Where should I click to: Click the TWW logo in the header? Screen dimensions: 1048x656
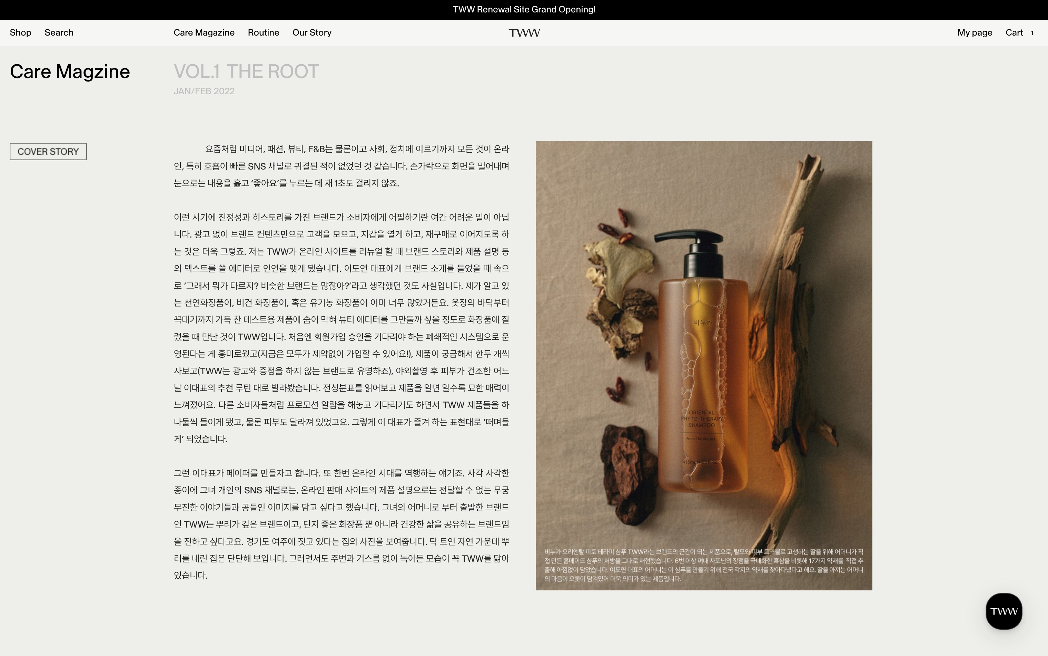click(x=524, y=33)
